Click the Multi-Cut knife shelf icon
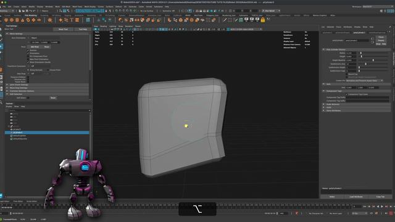This screenshot has height=222, width=395. click(x=224, y=20)
